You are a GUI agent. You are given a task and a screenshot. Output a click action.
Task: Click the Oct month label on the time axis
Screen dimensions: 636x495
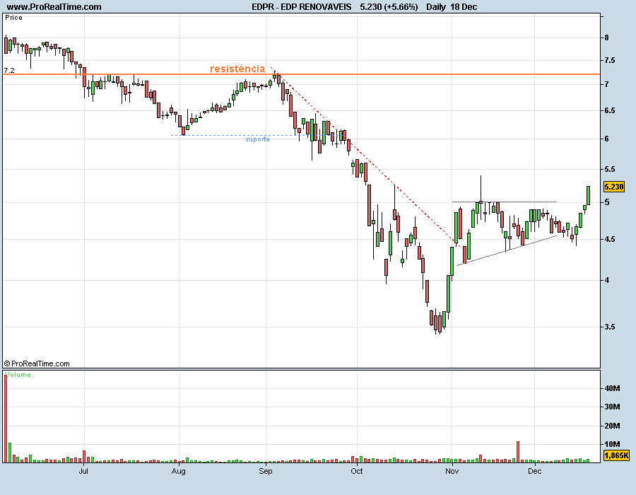coord(357,471)
